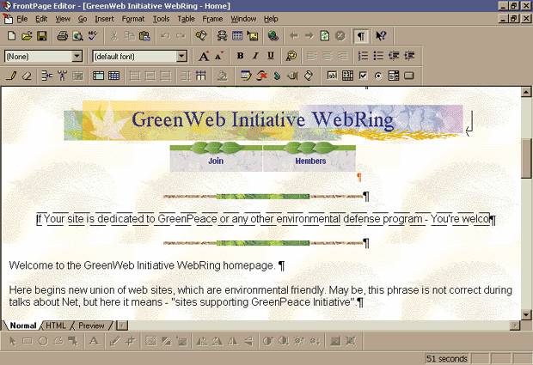The width and height of the screenshot is (533, 365).
Task: Increase text size with large A icon
Action: (x=204, y=56)
